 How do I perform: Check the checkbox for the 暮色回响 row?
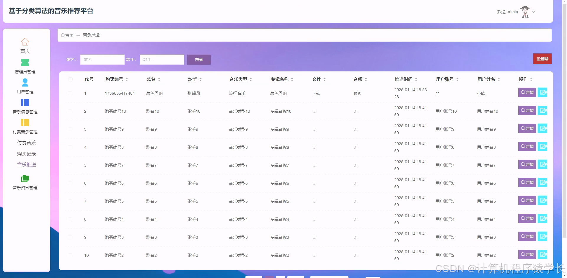coord(70,93)
